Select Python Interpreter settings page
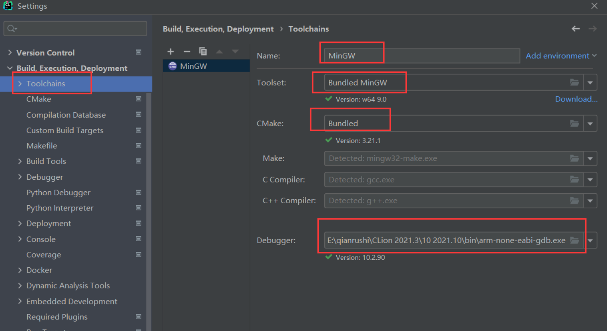This screenshot has height=331, width=607. point(60,208)
